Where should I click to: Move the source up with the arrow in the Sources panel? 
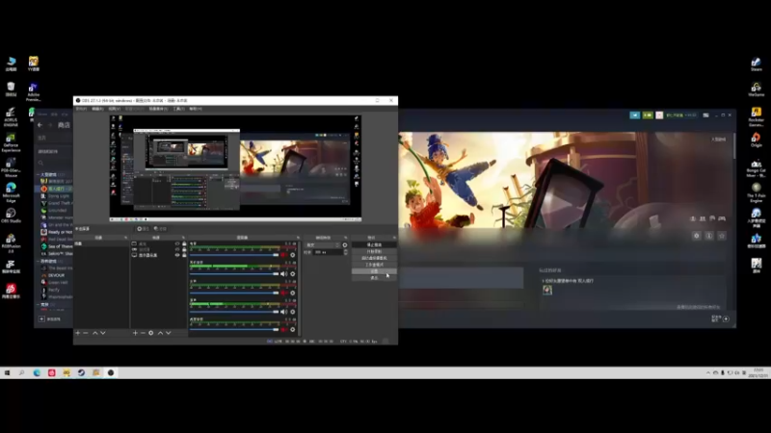[x=160, y=333]
